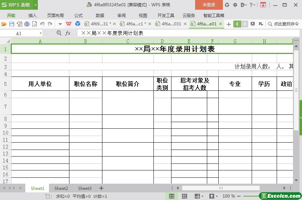This screenshot has height=200, width=302.
Task: Click the horizontal scrollbar thumb
Action: point(221,188)
